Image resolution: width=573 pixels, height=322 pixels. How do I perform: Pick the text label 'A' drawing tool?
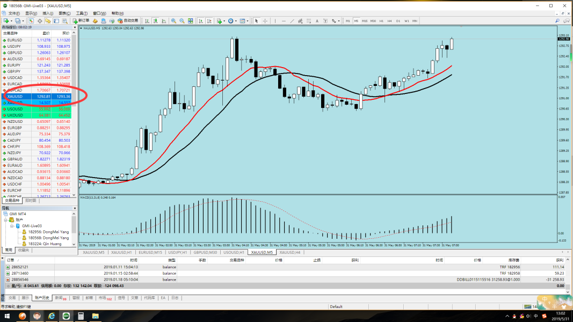[316, 21]
